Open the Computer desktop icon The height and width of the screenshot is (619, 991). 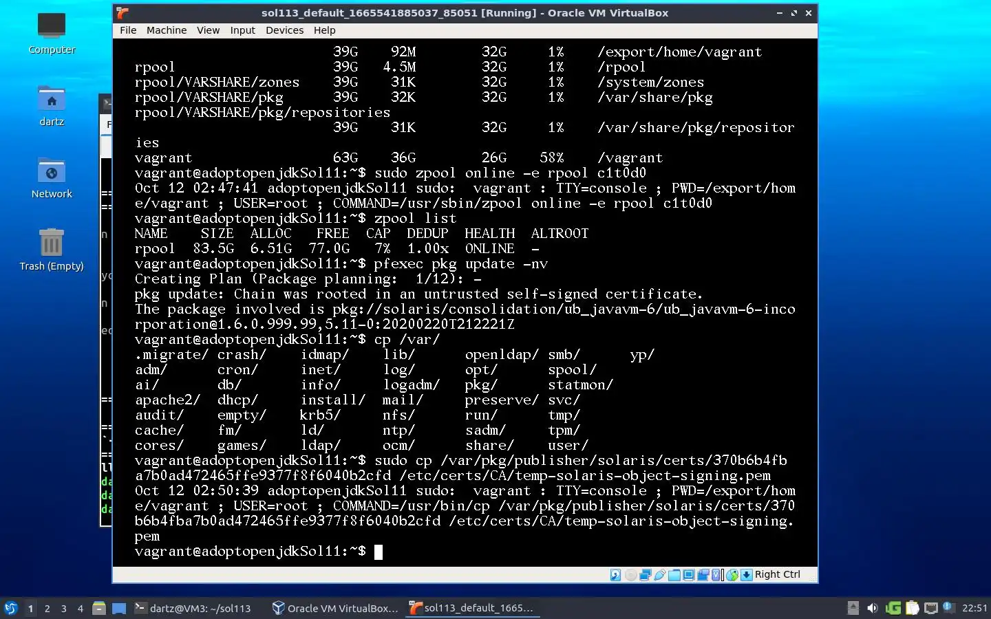tap(52, 33)
